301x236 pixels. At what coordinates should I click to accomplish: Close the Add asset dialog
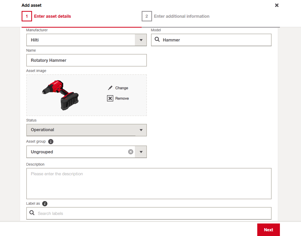coord(277,5)
